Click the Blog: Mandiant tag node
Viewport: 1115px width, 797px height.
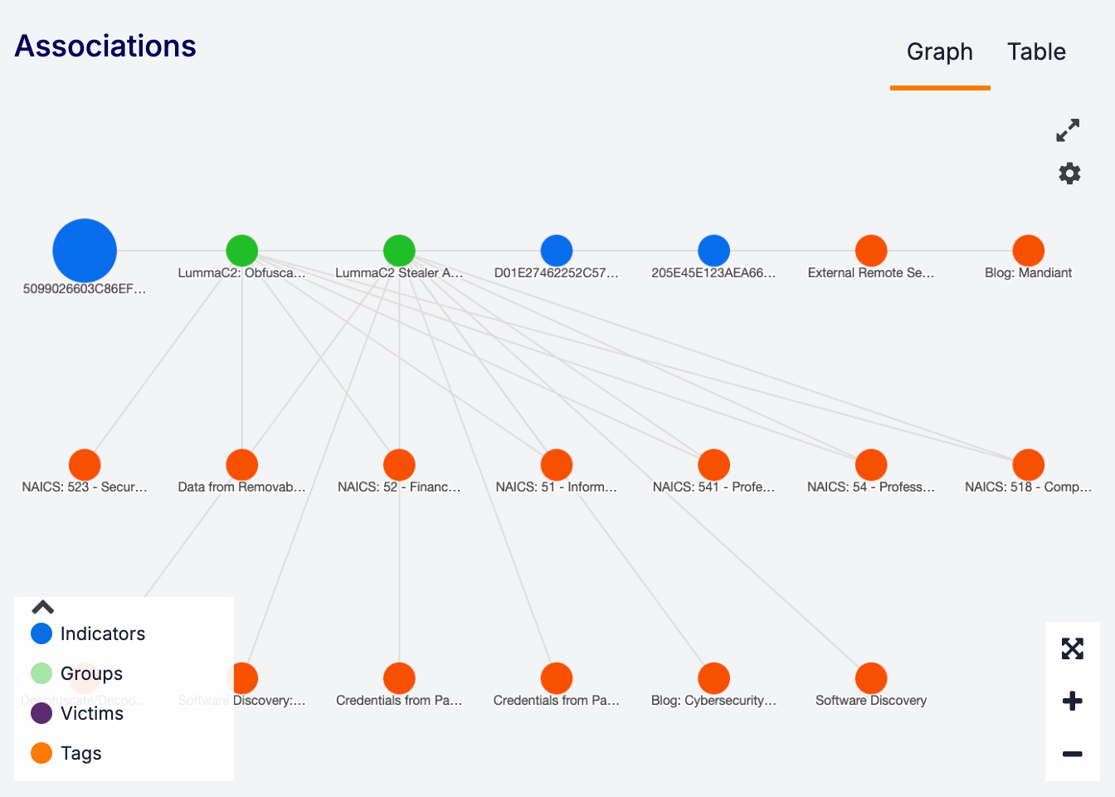pyautogui.click(x=1029, y=250)
